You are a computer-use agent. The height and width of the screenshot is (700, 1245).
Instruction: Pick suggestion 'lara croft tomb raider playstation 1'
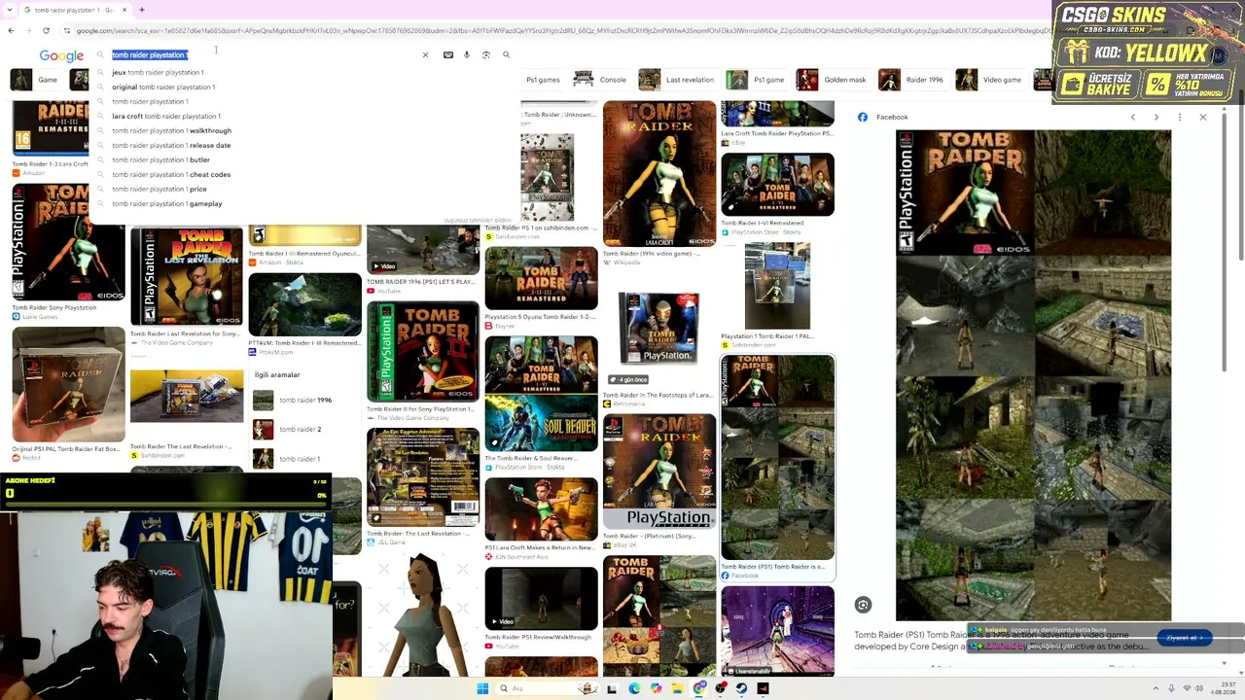pyautogui.click(x=166, y=116)
